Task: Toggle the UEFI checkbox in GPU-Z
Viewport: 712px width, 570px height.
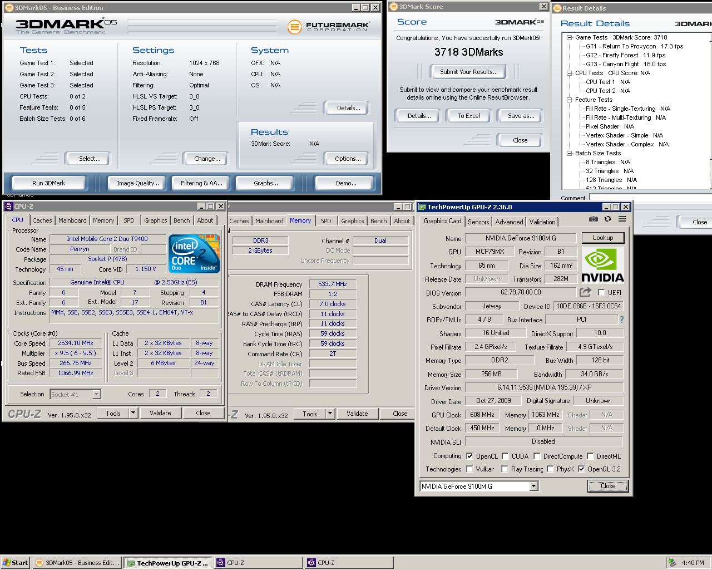Action: pos(601,292)
